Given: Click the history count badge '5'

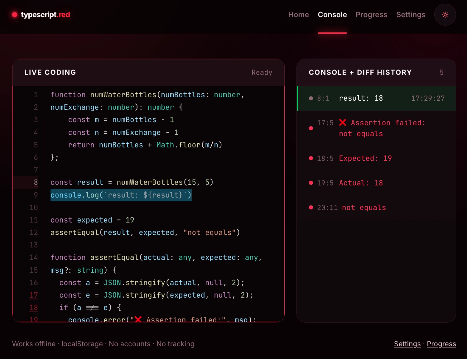Looking at the screenshot, I should pyautogui.click(x=441, y=72).
